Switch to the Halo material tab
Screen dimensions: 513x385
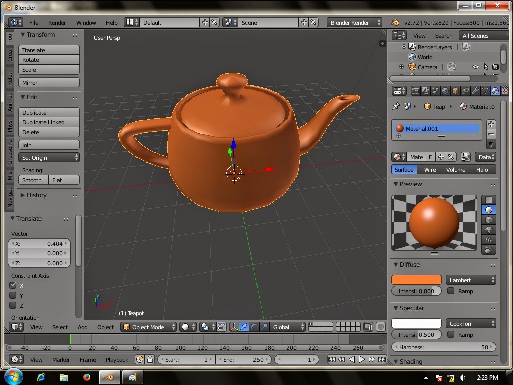[482, 169]
